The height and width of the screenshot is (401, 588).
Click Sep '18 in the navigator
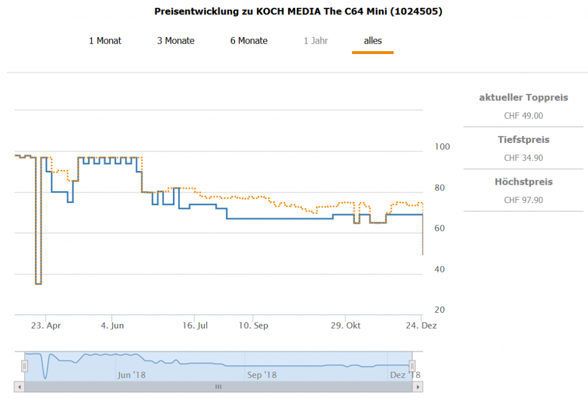262,375
